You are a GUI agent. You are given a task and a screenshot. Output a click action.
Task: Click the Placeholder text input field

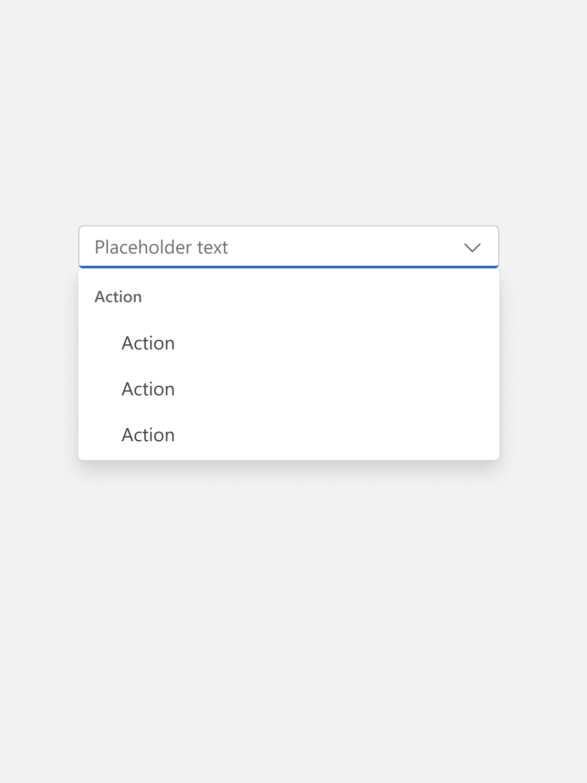(x=262, y=247)
